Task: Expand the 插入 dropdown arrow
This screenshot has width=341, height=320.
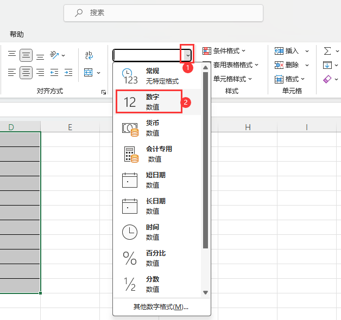Action: tap(307, 52)
